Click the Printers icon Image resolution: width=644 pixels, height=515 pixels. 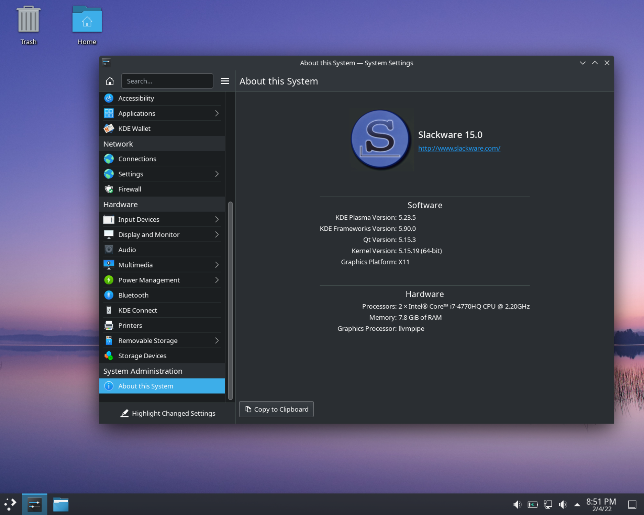click(x=109, y=325)
